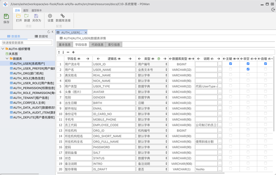Open type dropdown for IS_DRAFT row
Viewport: 276px width, 175px height.
(x=152, y=169)
